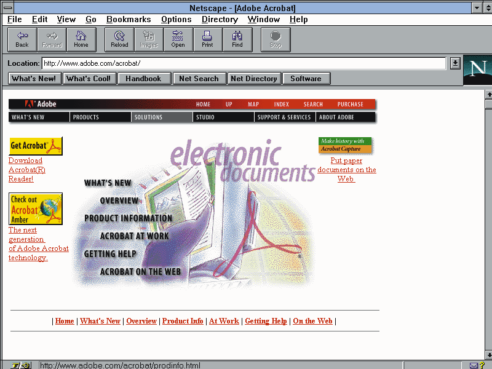Screen dimensions: 492x369
Task: Select STUDIO in black nav bar
Action: click(223, 117)
